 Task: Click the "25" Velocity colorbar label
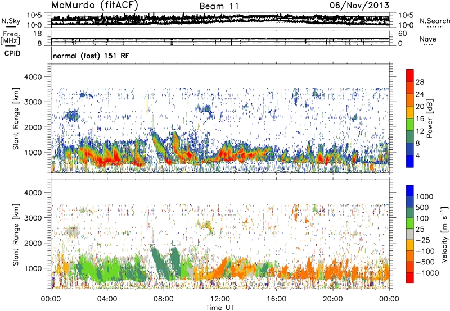(x=420, y=229)
